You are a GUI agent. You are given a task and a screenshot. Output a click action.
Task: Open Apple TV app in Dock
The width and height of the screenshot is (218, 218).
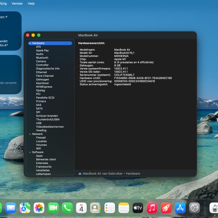pos(138,208)
